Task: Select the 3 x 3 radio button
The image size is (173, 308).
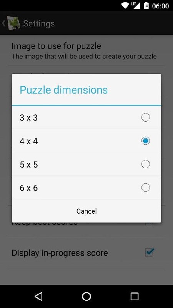Action: (146, 117)
